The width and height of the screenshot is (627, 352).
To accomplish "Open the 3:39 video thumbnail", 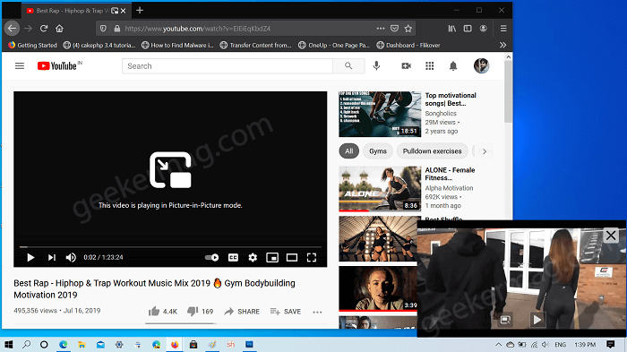I will pyautogui.click(x=378, y=288).
